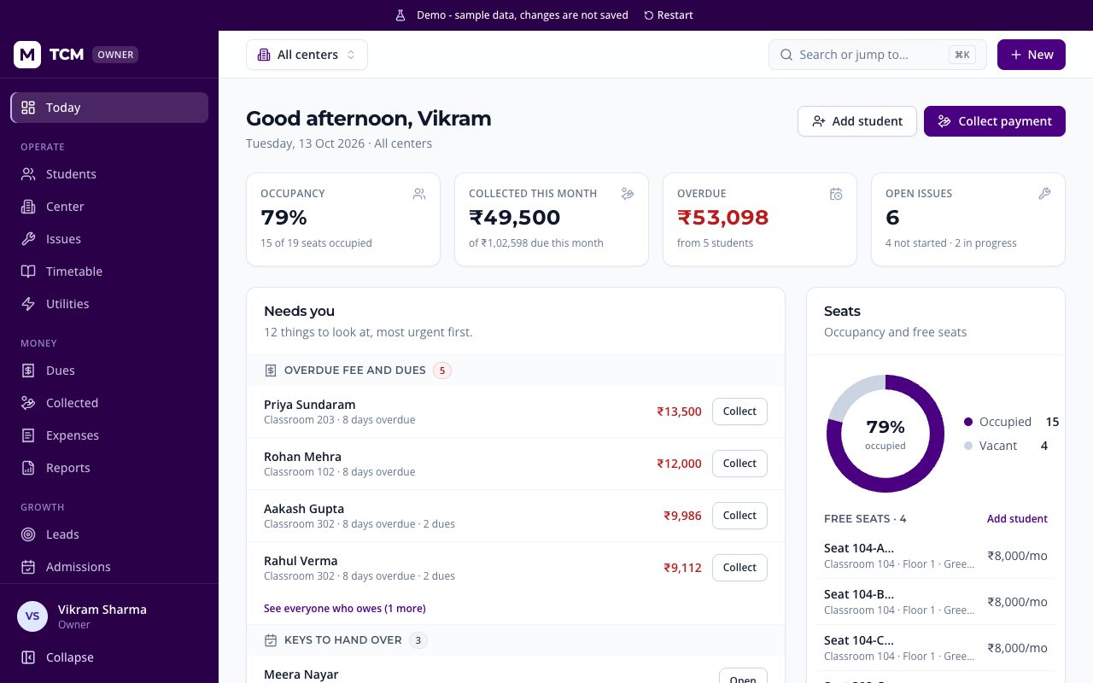Open Meera Nayar key handover
The image size is (1093, 683).
tap(743, 675)
